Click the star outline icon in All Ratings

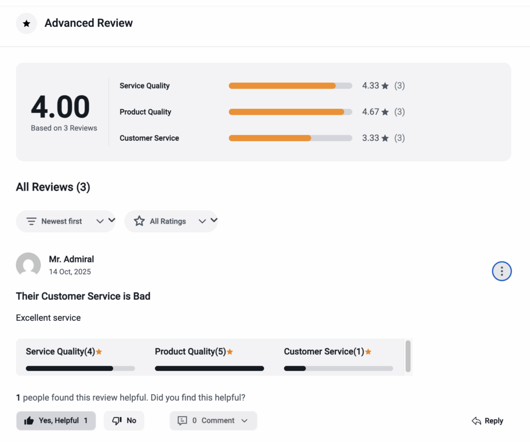tap(139, 222)
